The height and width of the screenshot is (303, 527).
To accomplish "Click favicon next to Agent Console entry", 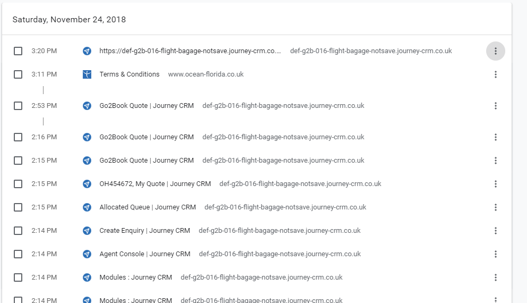I will (x=87, y=254).
